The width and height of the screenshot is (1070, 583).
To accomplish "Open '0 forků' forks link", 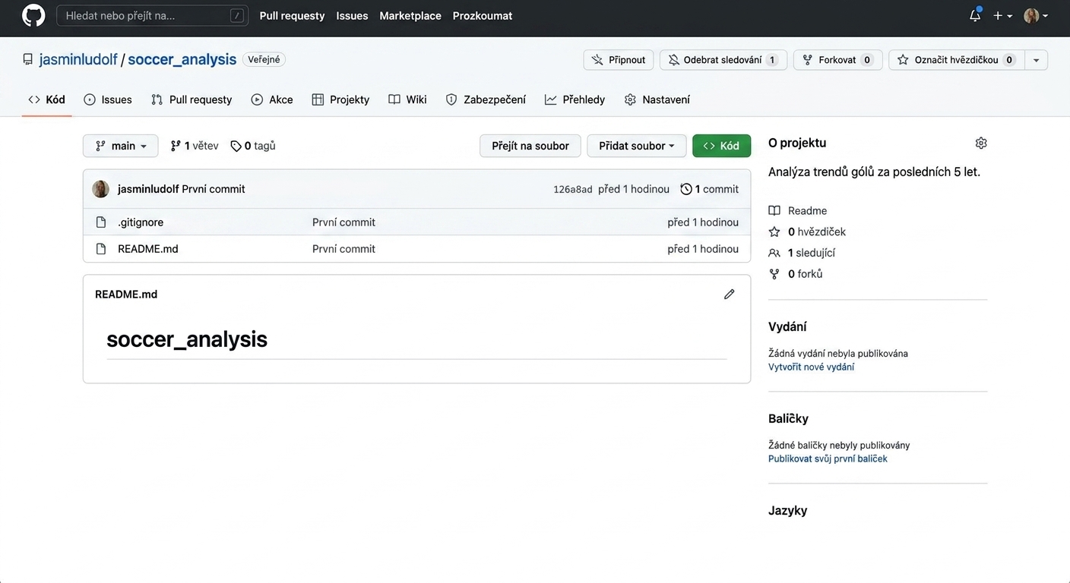I will pos(796,274).
